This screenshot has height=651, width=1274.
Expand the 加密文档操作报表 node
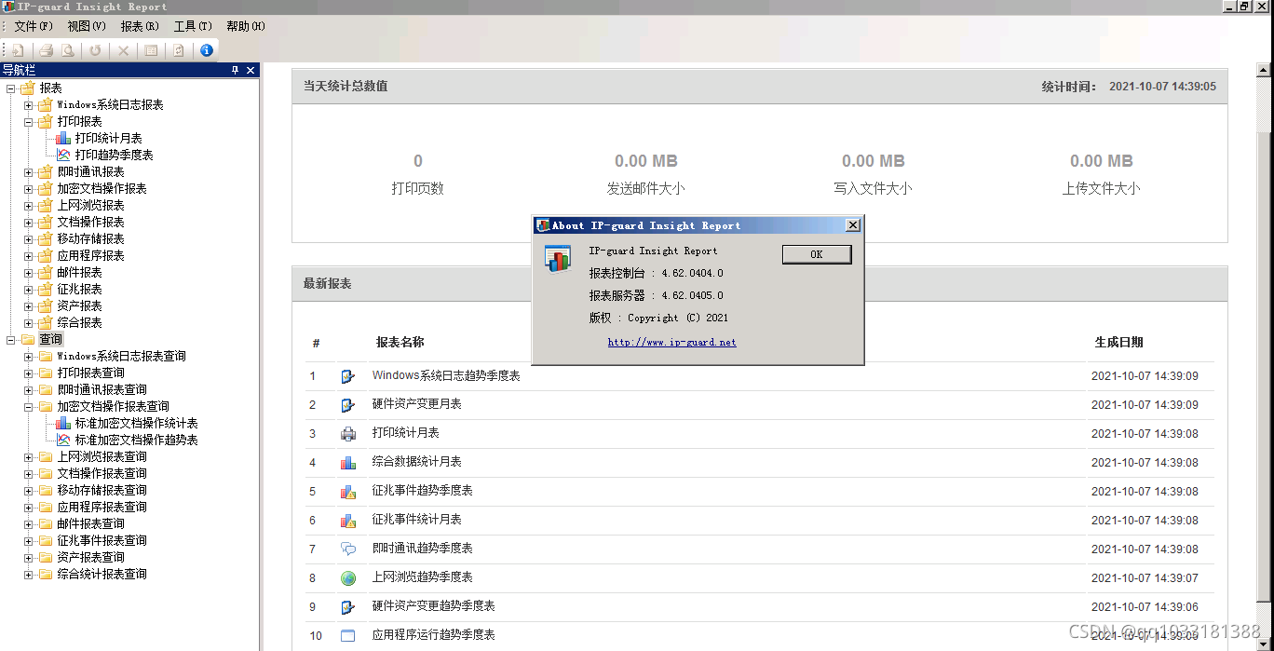pos(28,189)
